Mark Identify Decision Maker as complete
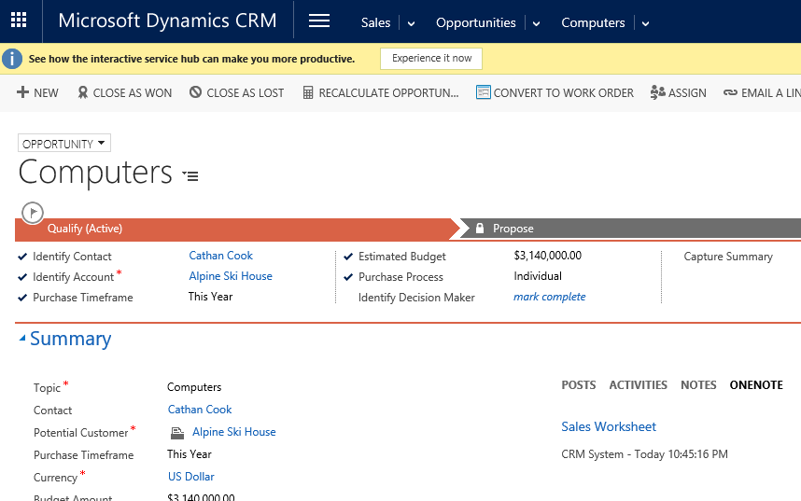 550,297
